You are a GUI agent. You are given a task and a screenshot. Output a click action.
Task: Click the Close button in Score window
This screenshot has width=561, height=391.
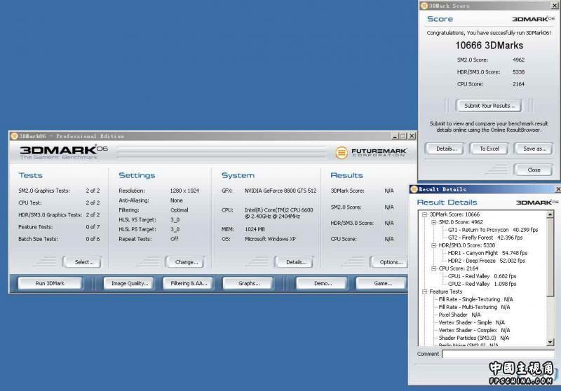534,170
